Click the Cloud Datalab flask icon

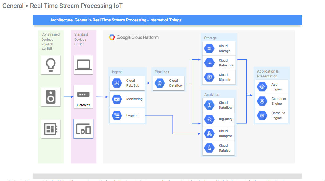click(x=209, y=148)
